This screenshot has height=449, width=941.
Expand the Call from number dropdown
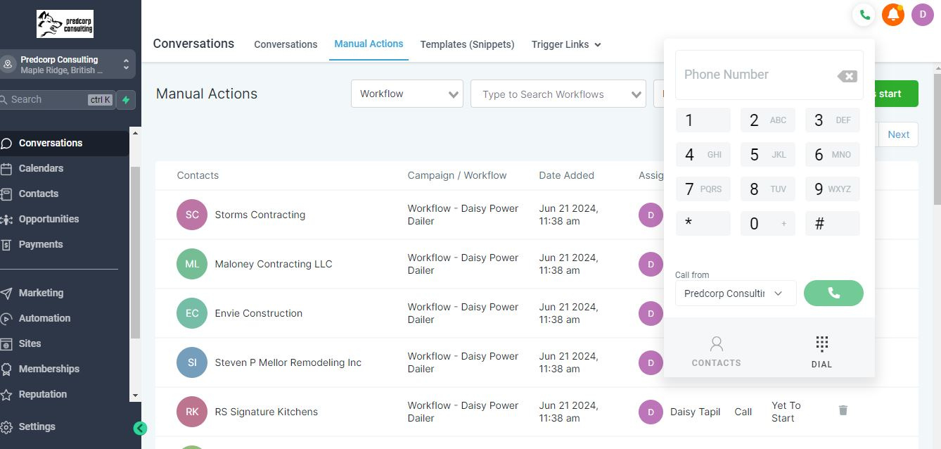736,293
